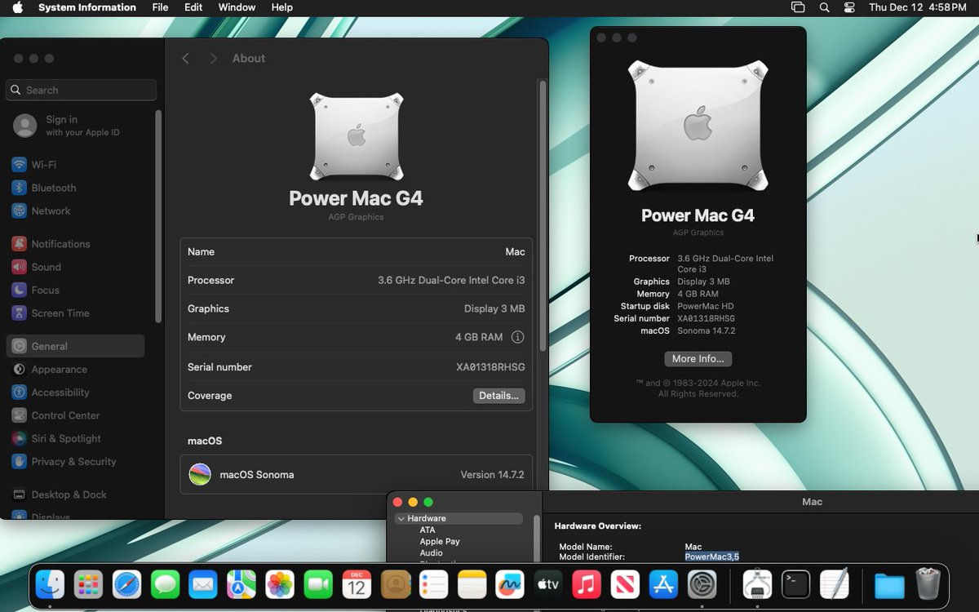Select Control Center in the sidebar

coord(75,415)
